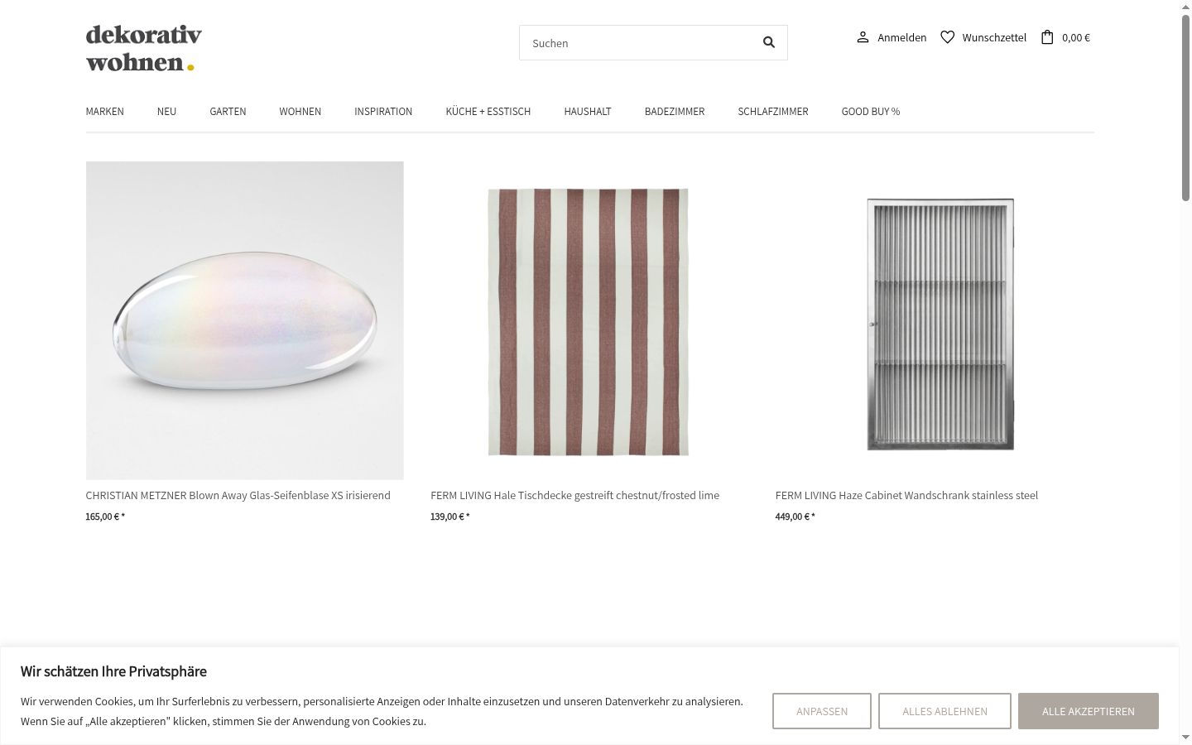Viewport: 1192px width, 745px height.
Task: View cart total 0,00 €
Action: pyautogui.click(x=1076, y=37)
